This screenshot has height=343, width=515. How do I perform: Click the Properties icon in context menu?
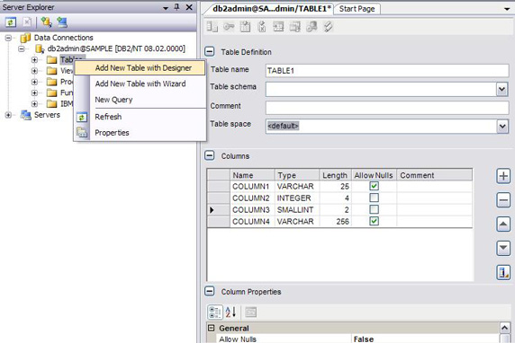(82, 132)
